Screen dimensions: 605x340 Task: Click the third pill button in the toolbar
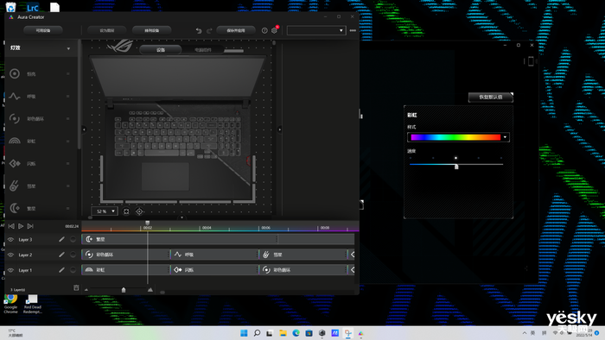click(151, 30)
